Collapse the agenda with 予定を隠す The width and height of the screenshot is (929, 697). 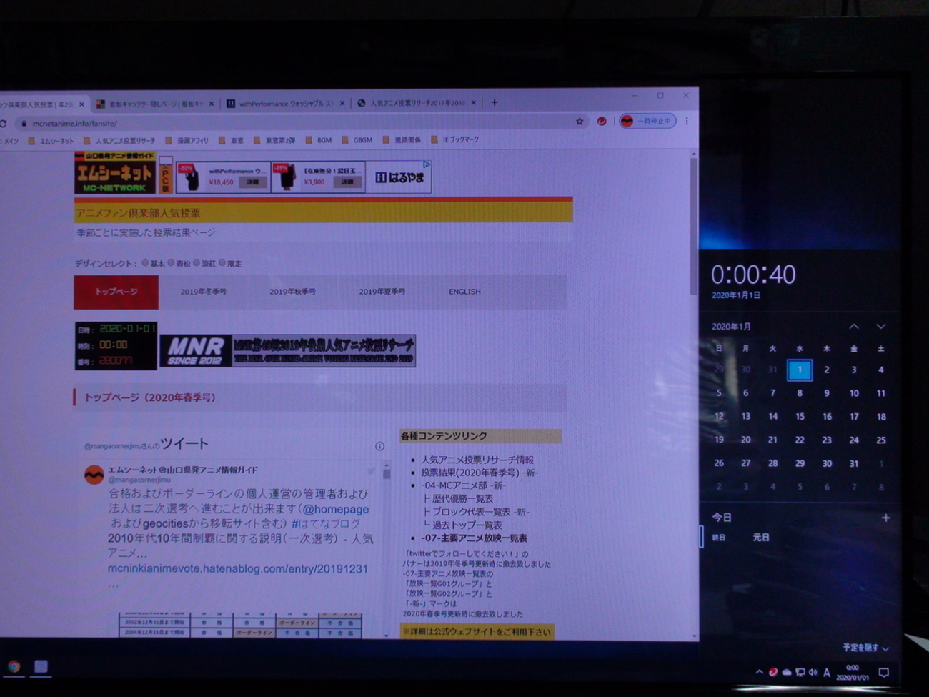point(865,648)
